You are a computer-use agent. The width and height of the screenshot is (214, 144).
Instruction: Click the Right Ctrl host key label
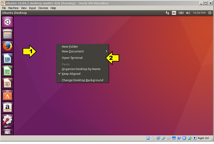[x=203, y=138]
